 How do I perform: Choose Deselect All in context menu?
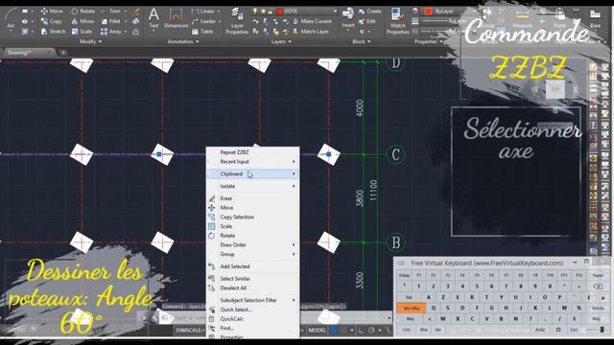click(x=253, y=287)
